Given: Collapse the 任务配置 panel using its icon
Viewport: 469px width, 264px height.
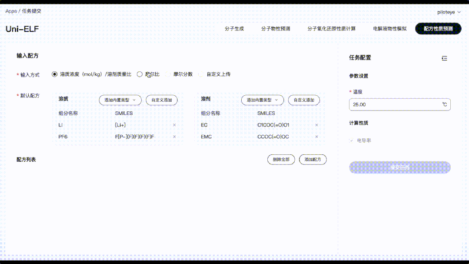Looking at the screenshot, I should point(444,57).
